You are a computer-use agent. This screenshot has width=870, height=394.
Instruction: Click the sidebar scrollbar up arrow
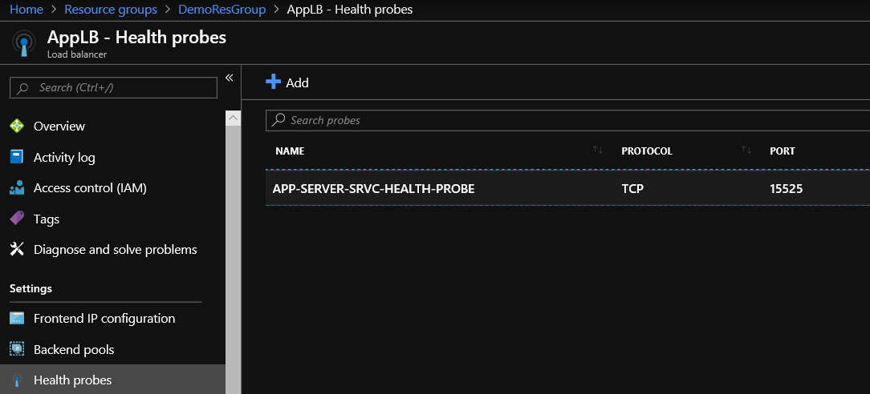(233, 118)
